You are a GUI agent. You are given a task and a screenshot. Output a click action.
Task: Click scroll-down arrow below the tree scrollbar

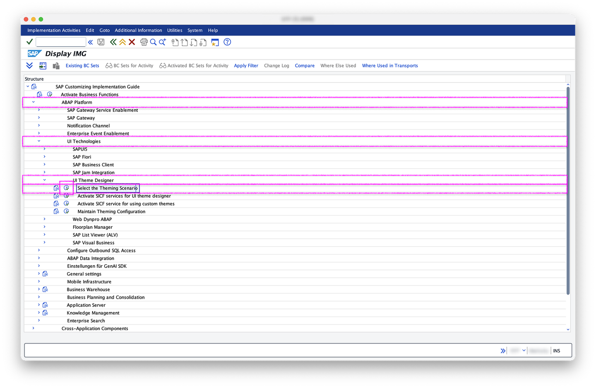568,329
